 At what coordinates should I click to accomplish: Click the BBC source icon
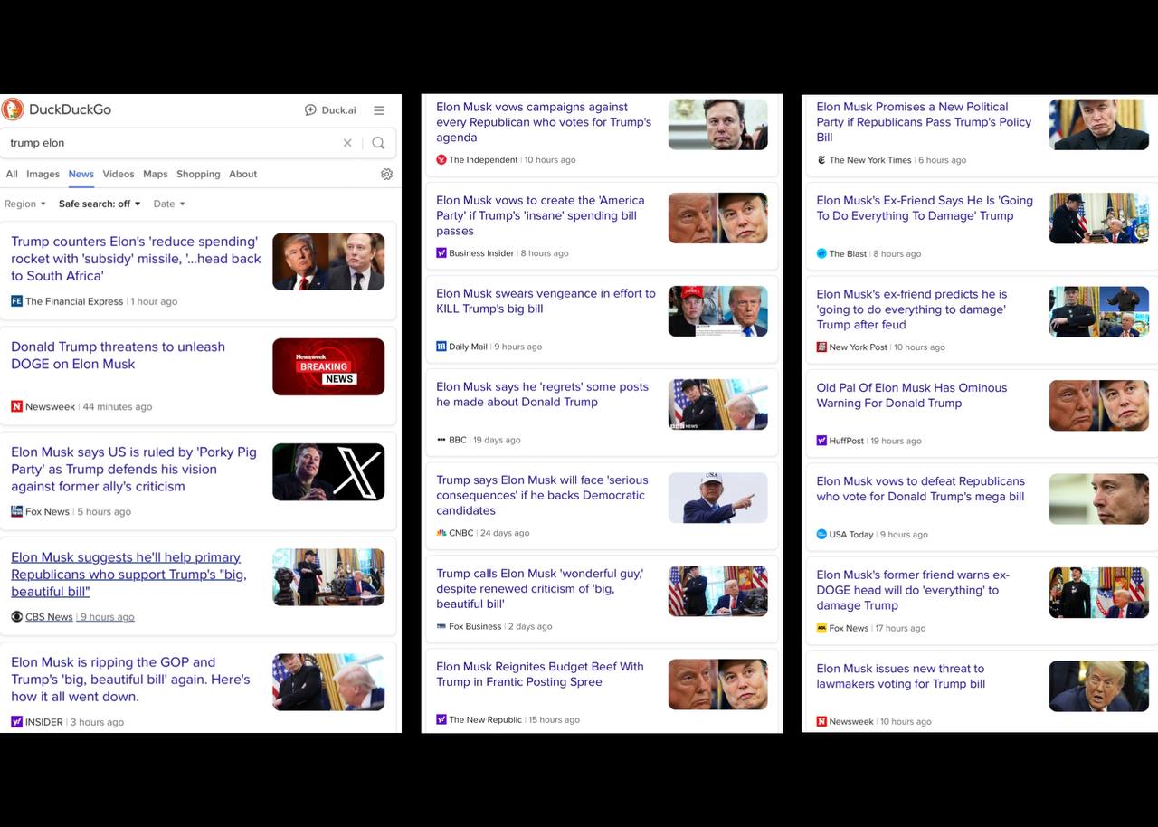[x=441, y=440]
